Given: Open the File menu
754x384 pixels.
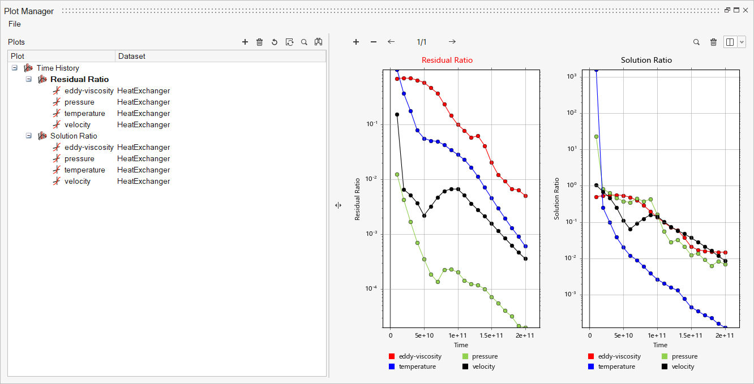Looking at the screenshot, I should tap(15, 24).
